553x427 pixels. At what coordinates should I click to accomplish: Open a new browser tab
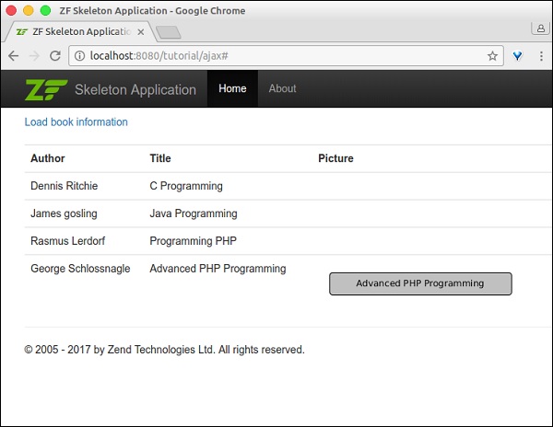point(167,32)
